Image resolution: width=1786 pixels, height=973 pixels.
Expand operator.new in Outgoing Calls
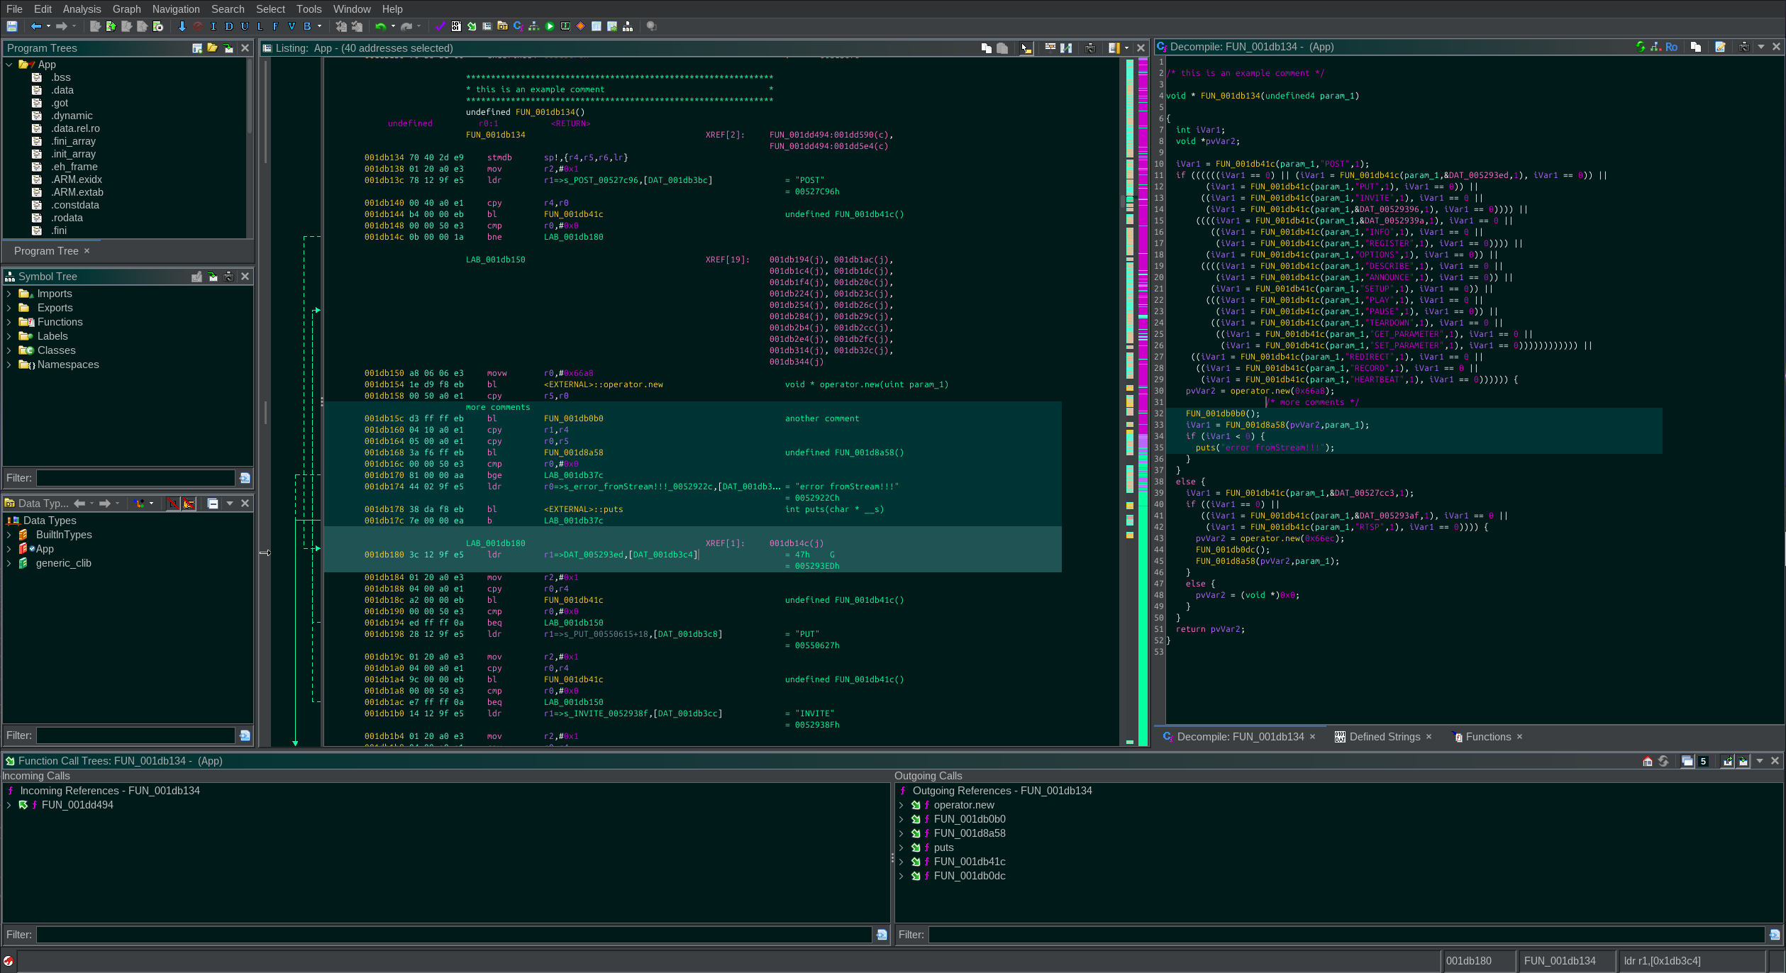pos(901,805)
